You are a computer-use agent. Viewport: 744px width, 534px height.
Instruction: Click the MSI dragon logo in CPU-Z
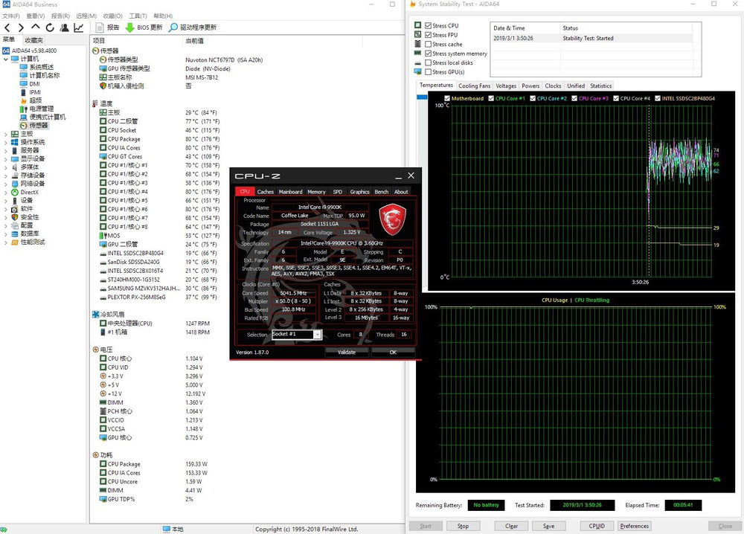[392, 219]
